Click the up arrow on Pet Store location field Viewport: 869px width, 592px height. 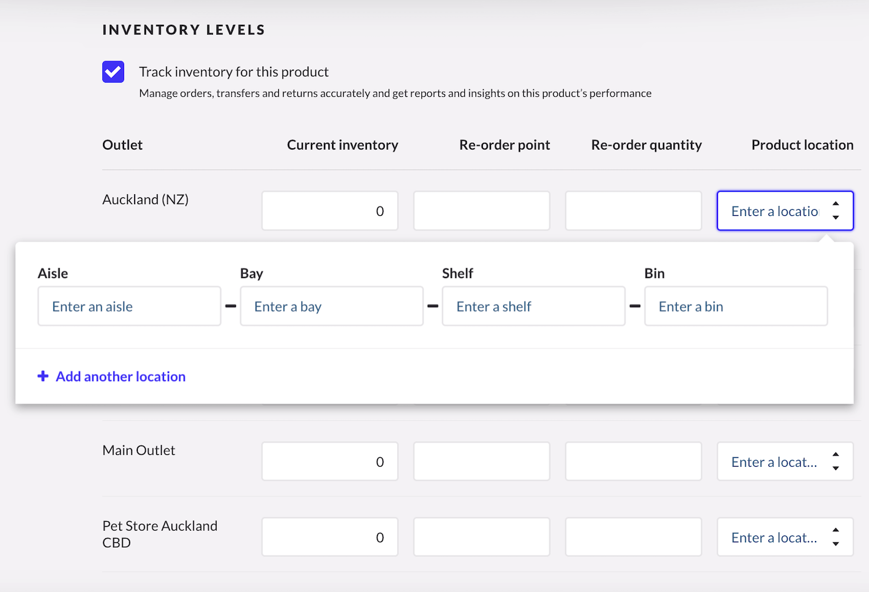pos(836,530)
